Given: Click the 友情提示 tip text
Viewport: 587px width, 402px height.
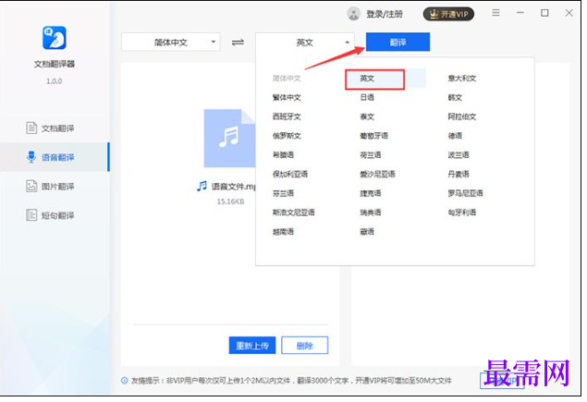Looking at the screenshot, I should (291, 381).
